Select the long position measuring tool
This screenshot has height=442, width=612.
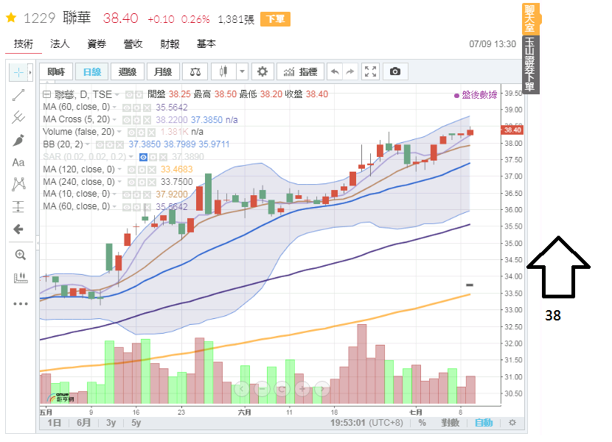[x=18, y=206]
